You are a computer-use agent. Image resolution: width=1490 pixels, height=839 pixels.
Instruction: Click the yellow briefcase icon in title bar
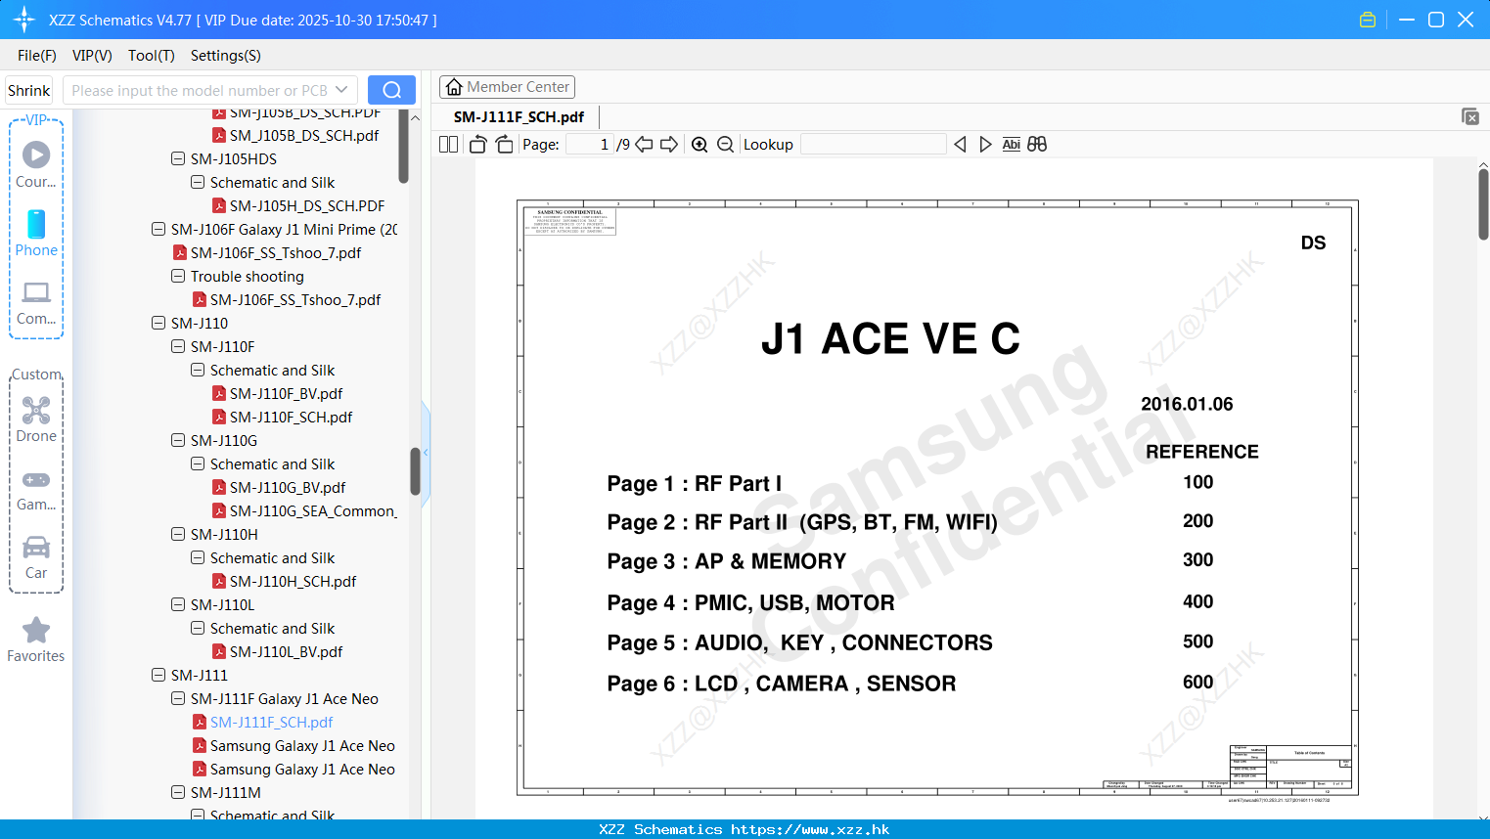click(1368, 20)
